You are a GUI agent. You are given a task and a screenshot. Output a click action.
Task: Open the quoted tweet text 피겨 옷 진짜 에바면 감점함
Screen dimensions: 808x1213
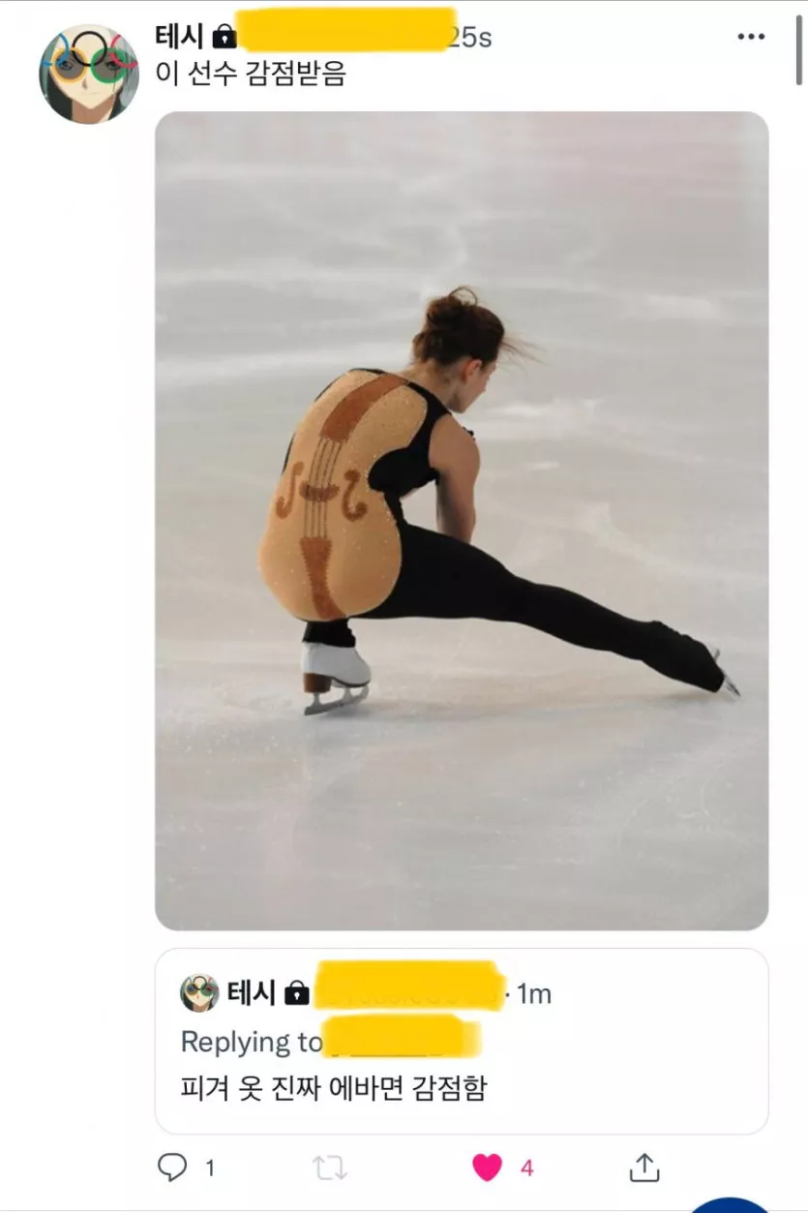[x=334, y=1088]
